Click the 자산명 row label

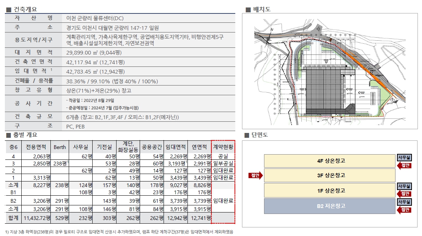34,18
